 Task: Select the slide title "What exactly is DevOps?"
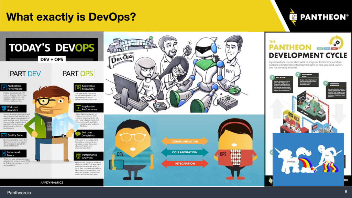[71, 17]
